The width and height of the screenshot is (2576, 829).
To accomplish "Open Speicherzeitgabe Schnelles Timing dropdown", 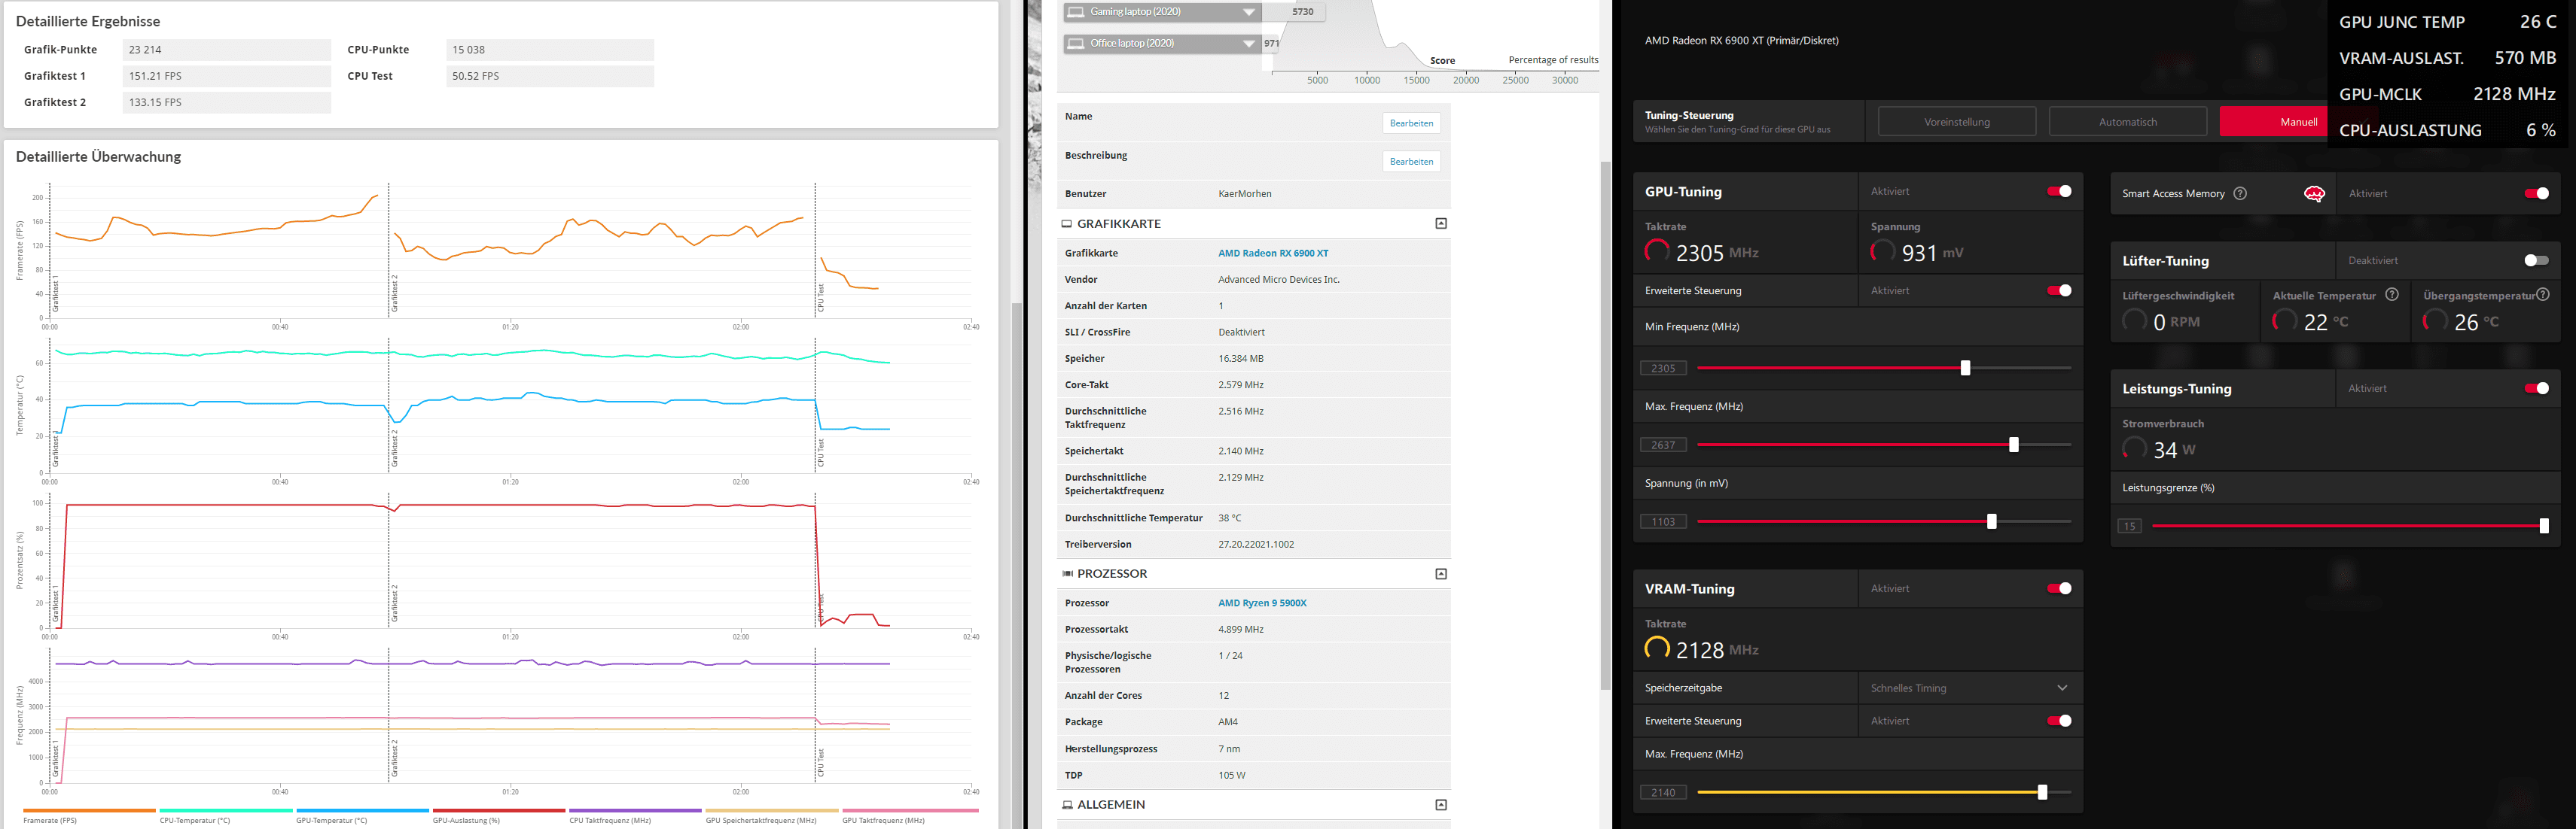I will [x=1970, y=688].
